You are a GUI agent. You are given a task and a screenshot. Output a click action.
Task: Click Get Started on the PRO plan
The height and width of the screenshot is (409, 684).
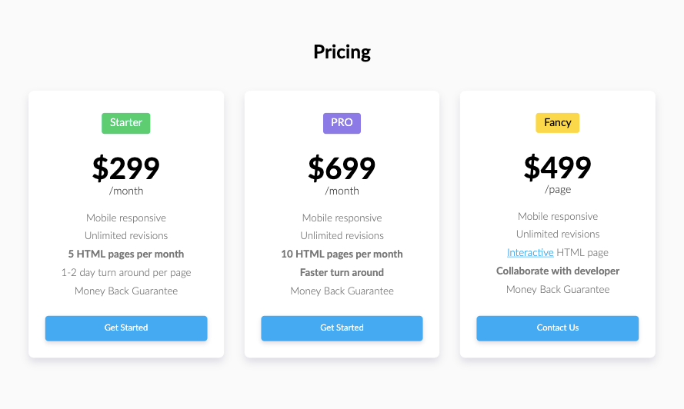pyautogui.click(x=342, y=328)
